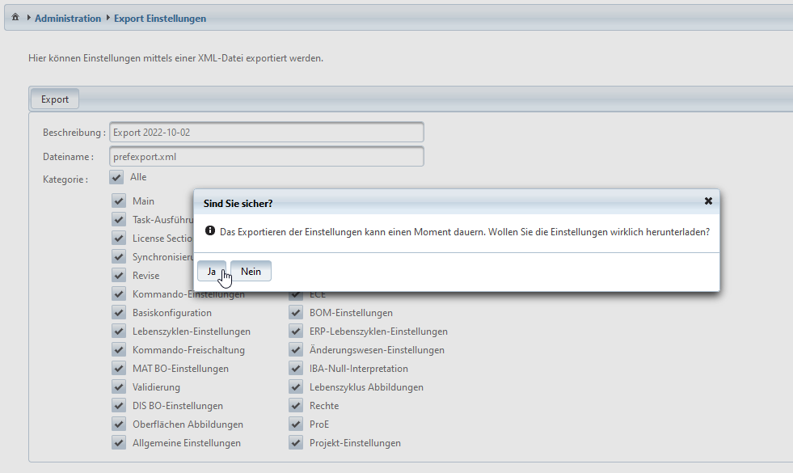The image size is (793, 473).
Task: Toggle the Projekt-Einstellungen checkbox
Action: (x=296, y=443)
